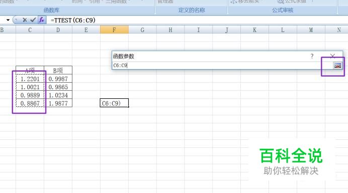
Task: Confirm formula with the checkmark icon
Action: tap(33, 20)
